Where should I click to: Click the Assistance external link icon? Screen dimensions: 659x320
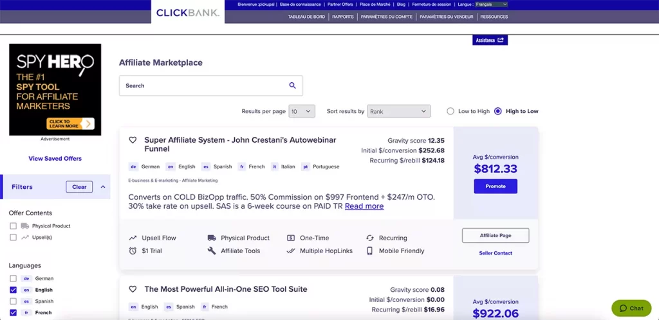tap(501, 40)
